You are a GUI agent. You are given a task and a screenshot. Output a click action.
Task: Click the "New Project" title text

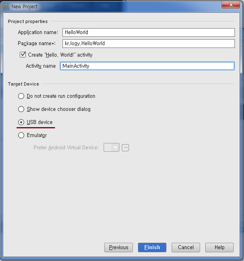25,7
